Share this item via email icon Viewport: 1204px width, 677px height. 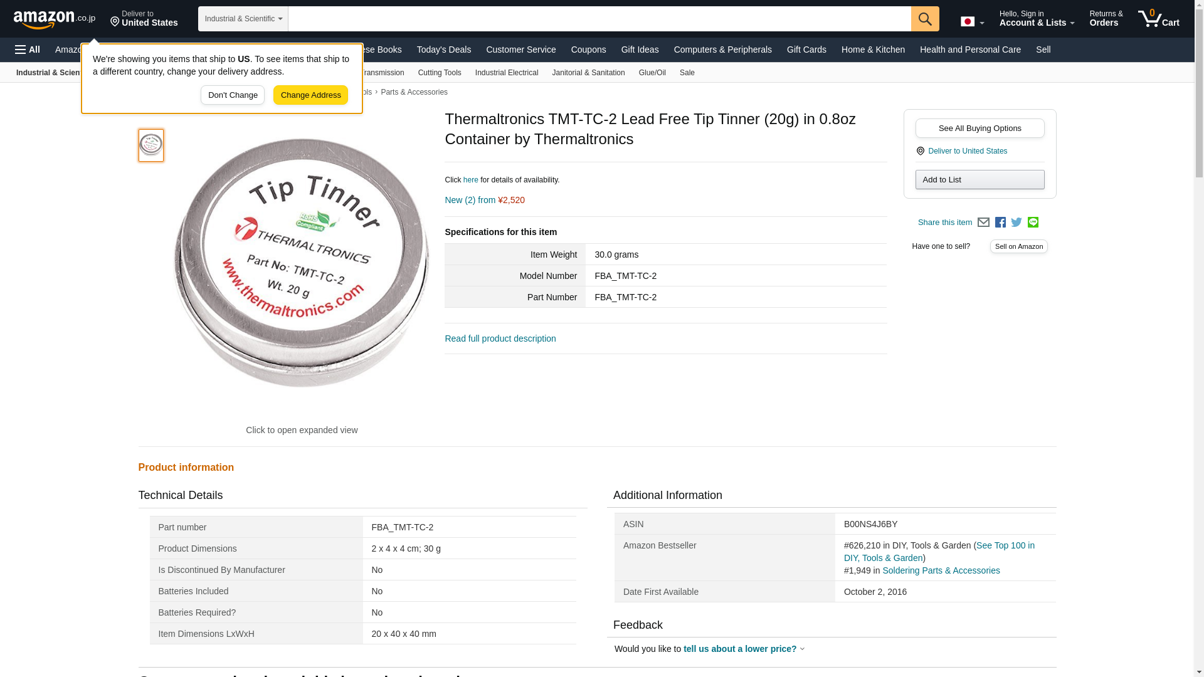(983, 223)
